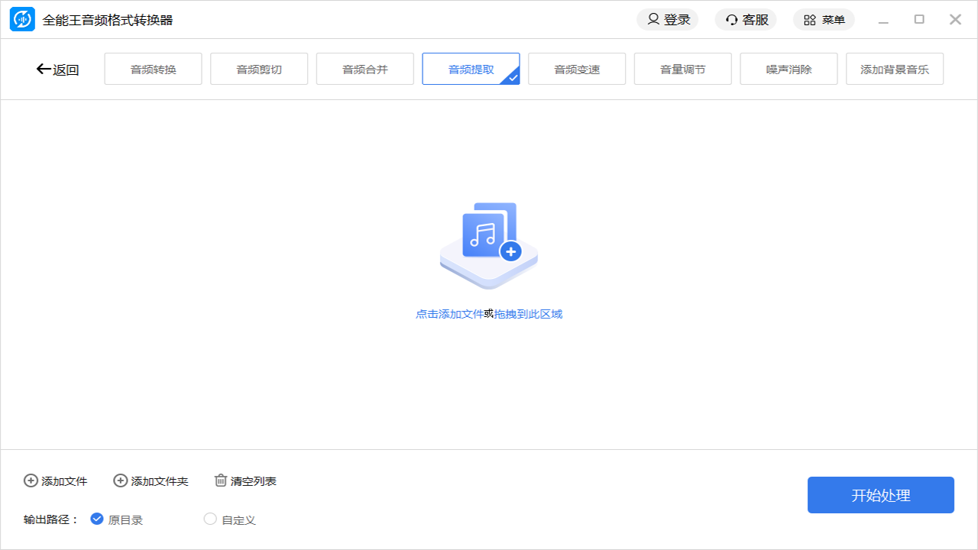This screenshot has width=978, height=550.
Task: Open the 登录 (login) account icon
Action: pyautogui.click(x=654, y=19)
